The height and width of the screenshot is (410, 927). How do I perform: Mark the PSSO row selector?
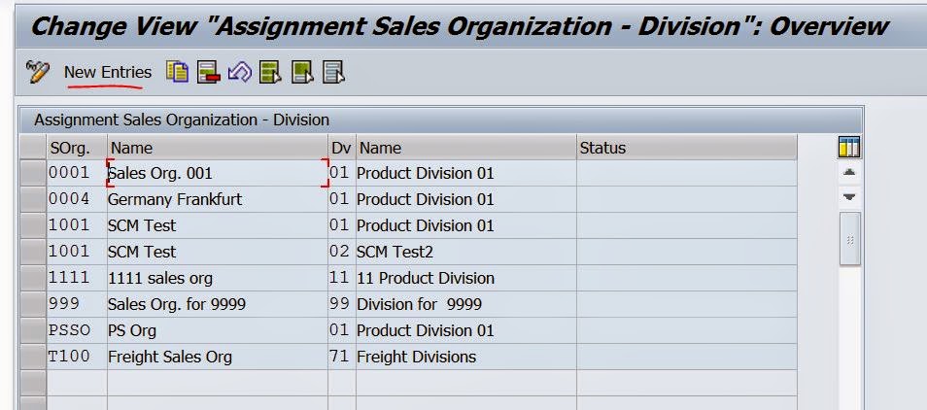(x=33, y=330)
